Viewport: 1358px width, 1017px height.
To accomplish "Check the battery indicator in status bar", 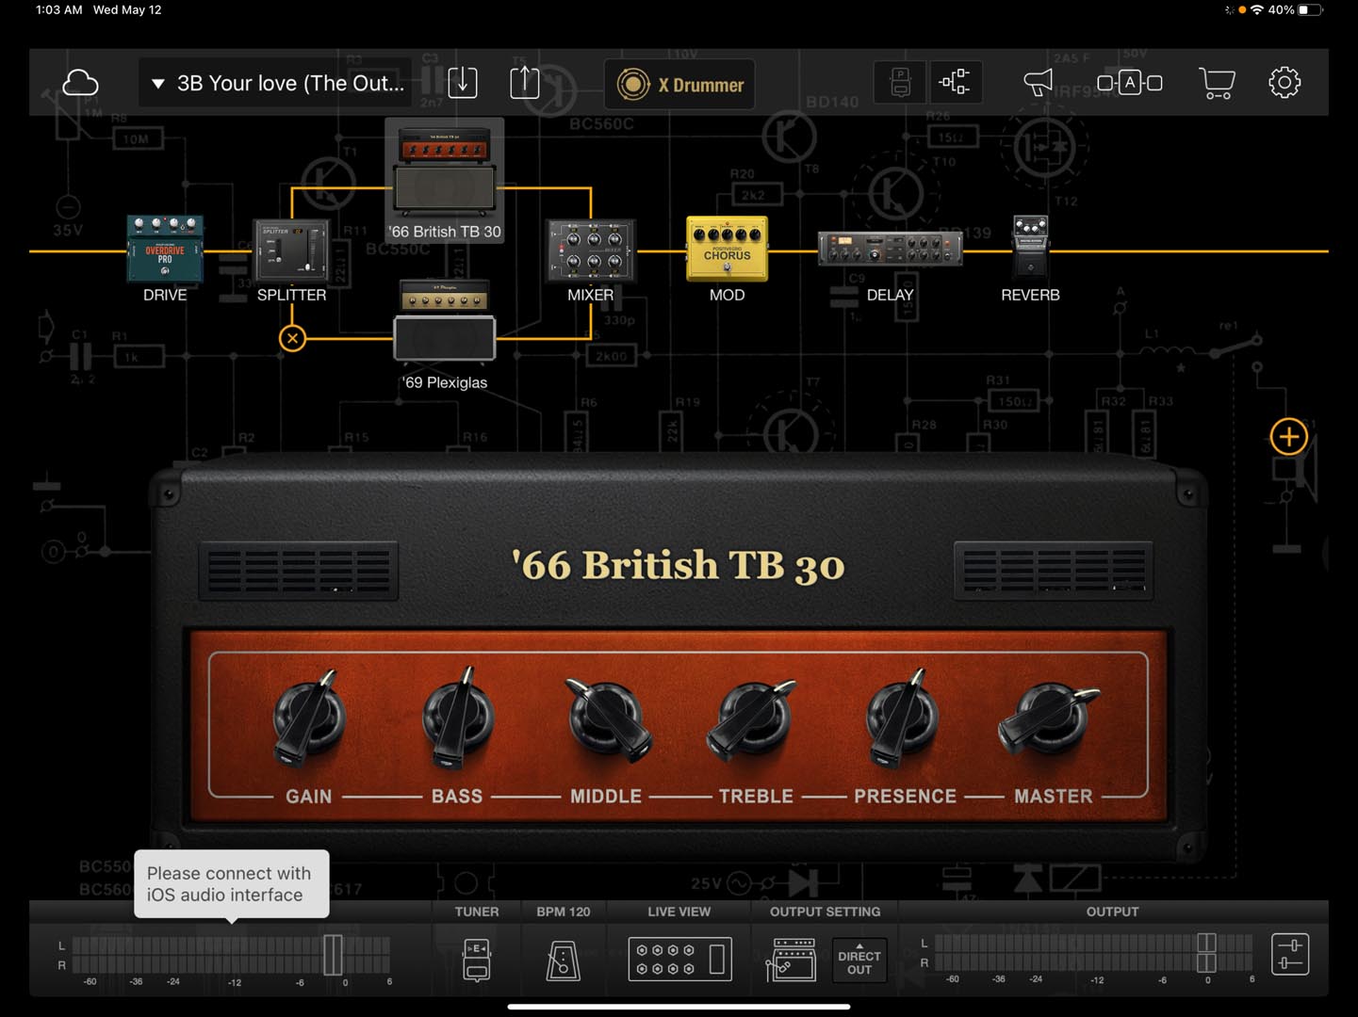I will click(1310, 10).
